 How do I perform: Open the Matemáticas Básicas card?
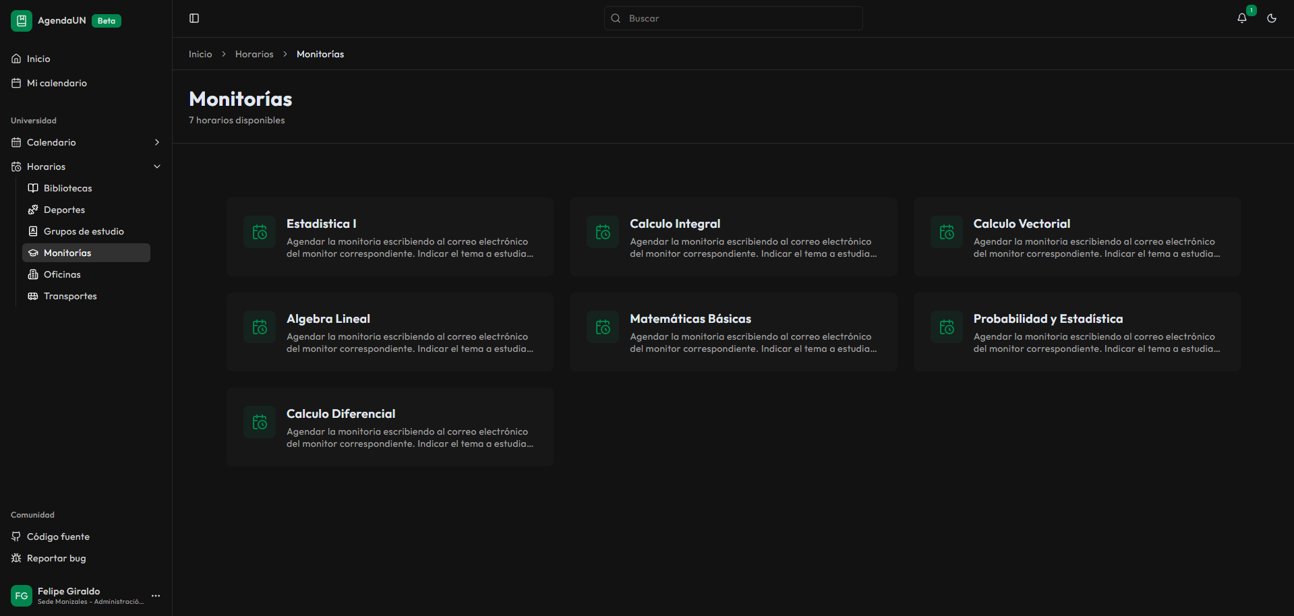pyautogui.click(x=734, y=332)
